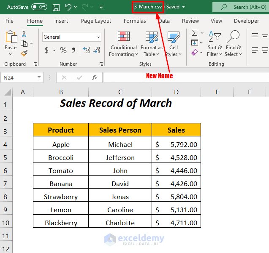Screen dimensions: 269x253
Task: Select the Format Painter brush icon
Action: tap(24, 53)
